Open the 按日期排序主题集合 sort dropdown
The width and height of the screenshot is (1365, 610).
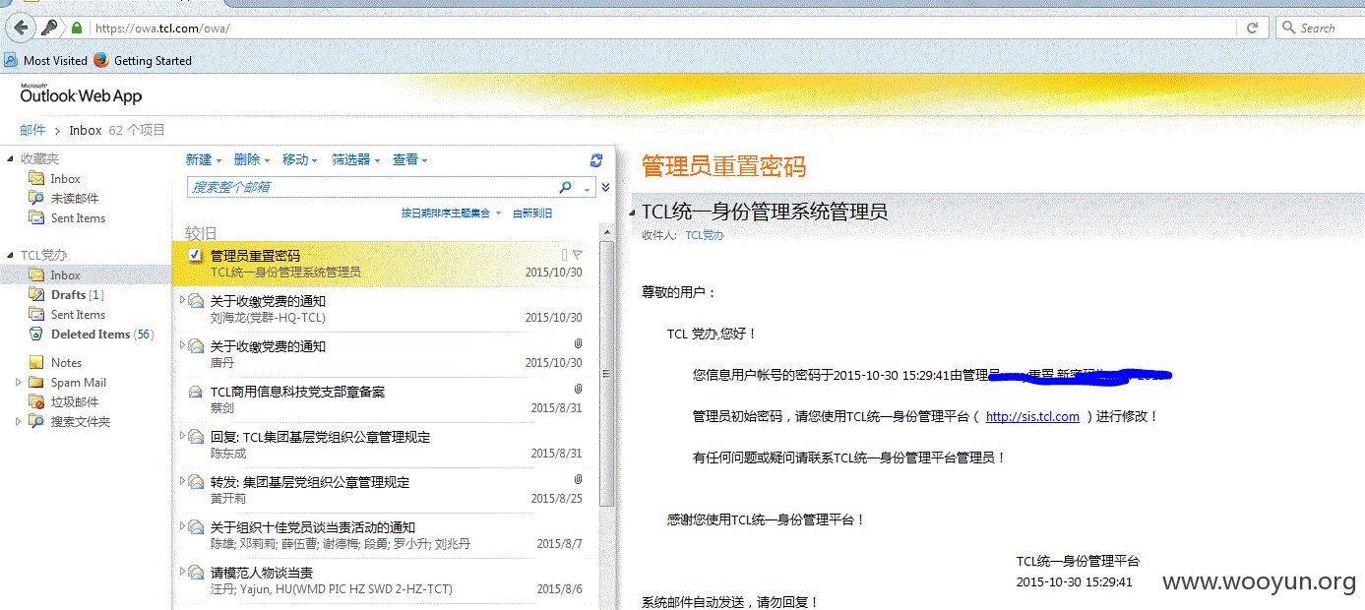point(451,213)
